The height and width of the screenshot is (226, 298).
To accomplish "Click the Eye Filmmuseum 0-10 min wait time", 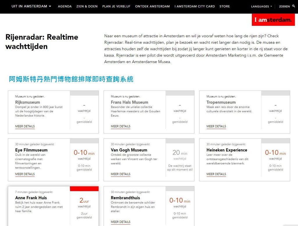I will [84, 152].
